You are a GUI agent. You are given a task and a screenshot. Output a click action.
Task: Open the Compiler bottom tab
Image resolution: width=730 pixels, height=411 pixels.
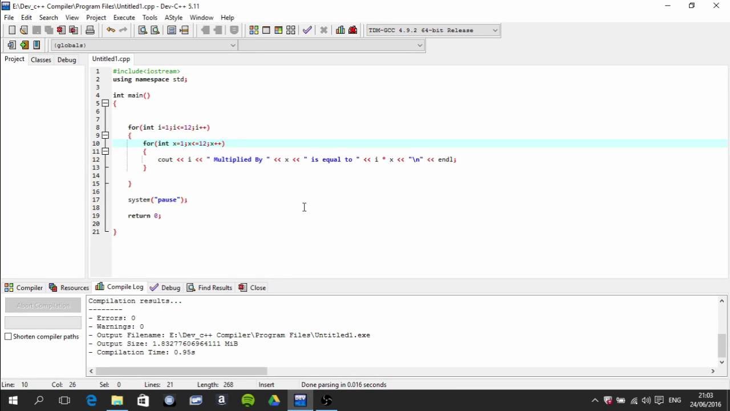click(x=23, y=288)
